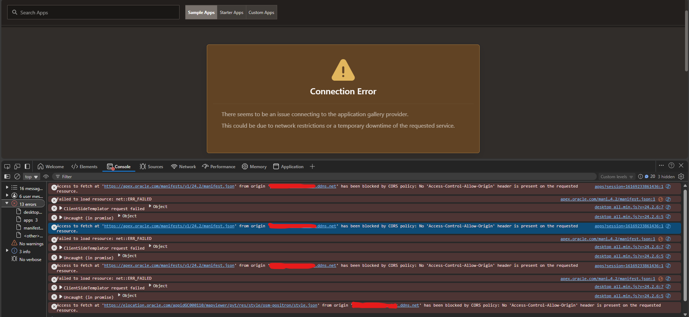Select the Starter Apps tab
The image size is (689, 317).
[x=231, y=13]
